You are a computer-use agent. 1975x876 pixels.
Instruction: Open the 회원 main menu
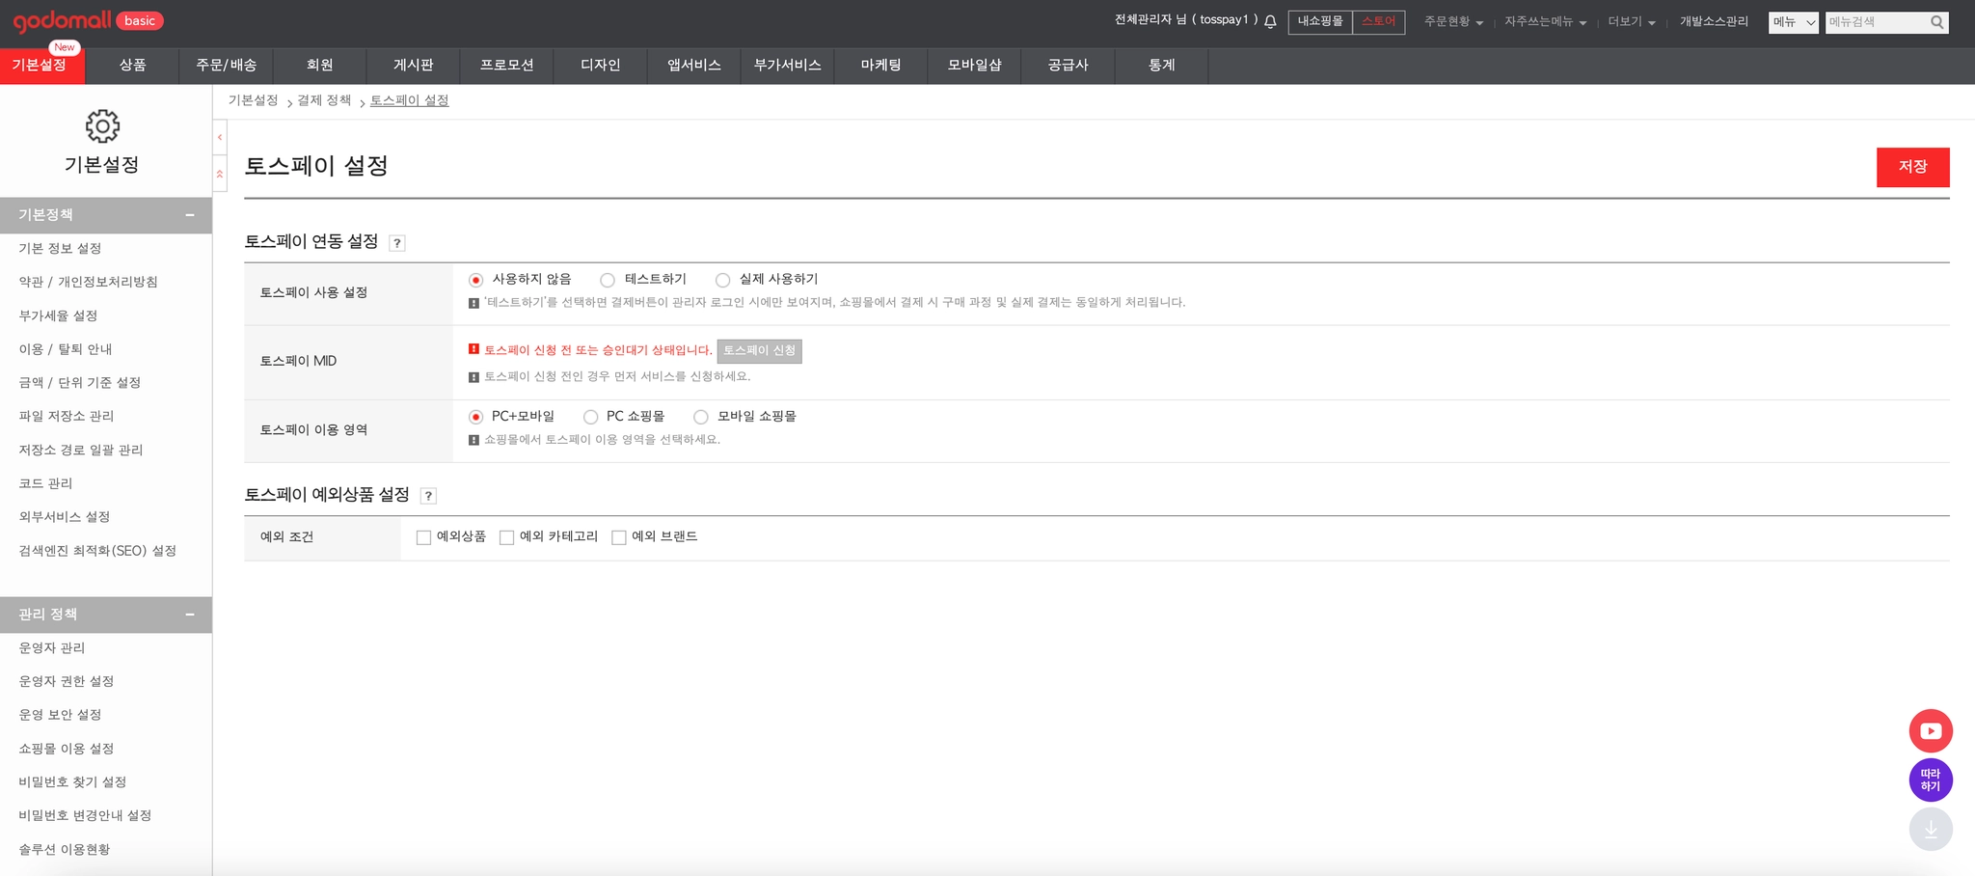[x=320, y=66]
